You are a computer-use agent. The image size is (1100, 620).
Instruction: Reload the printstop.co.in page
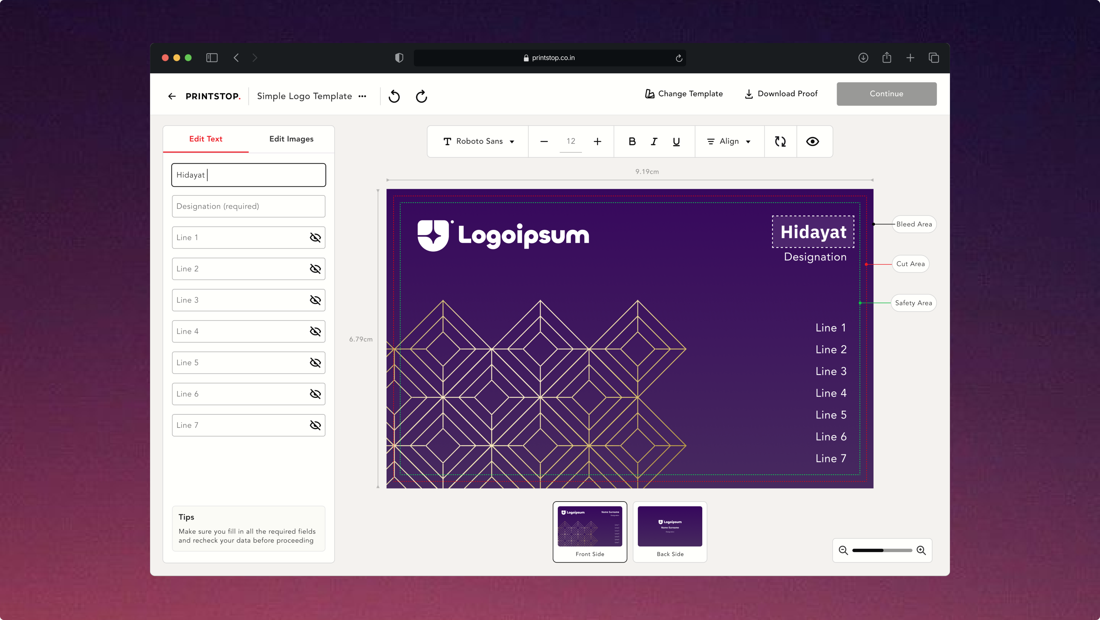pyautogui.click(x=679, y=58)
